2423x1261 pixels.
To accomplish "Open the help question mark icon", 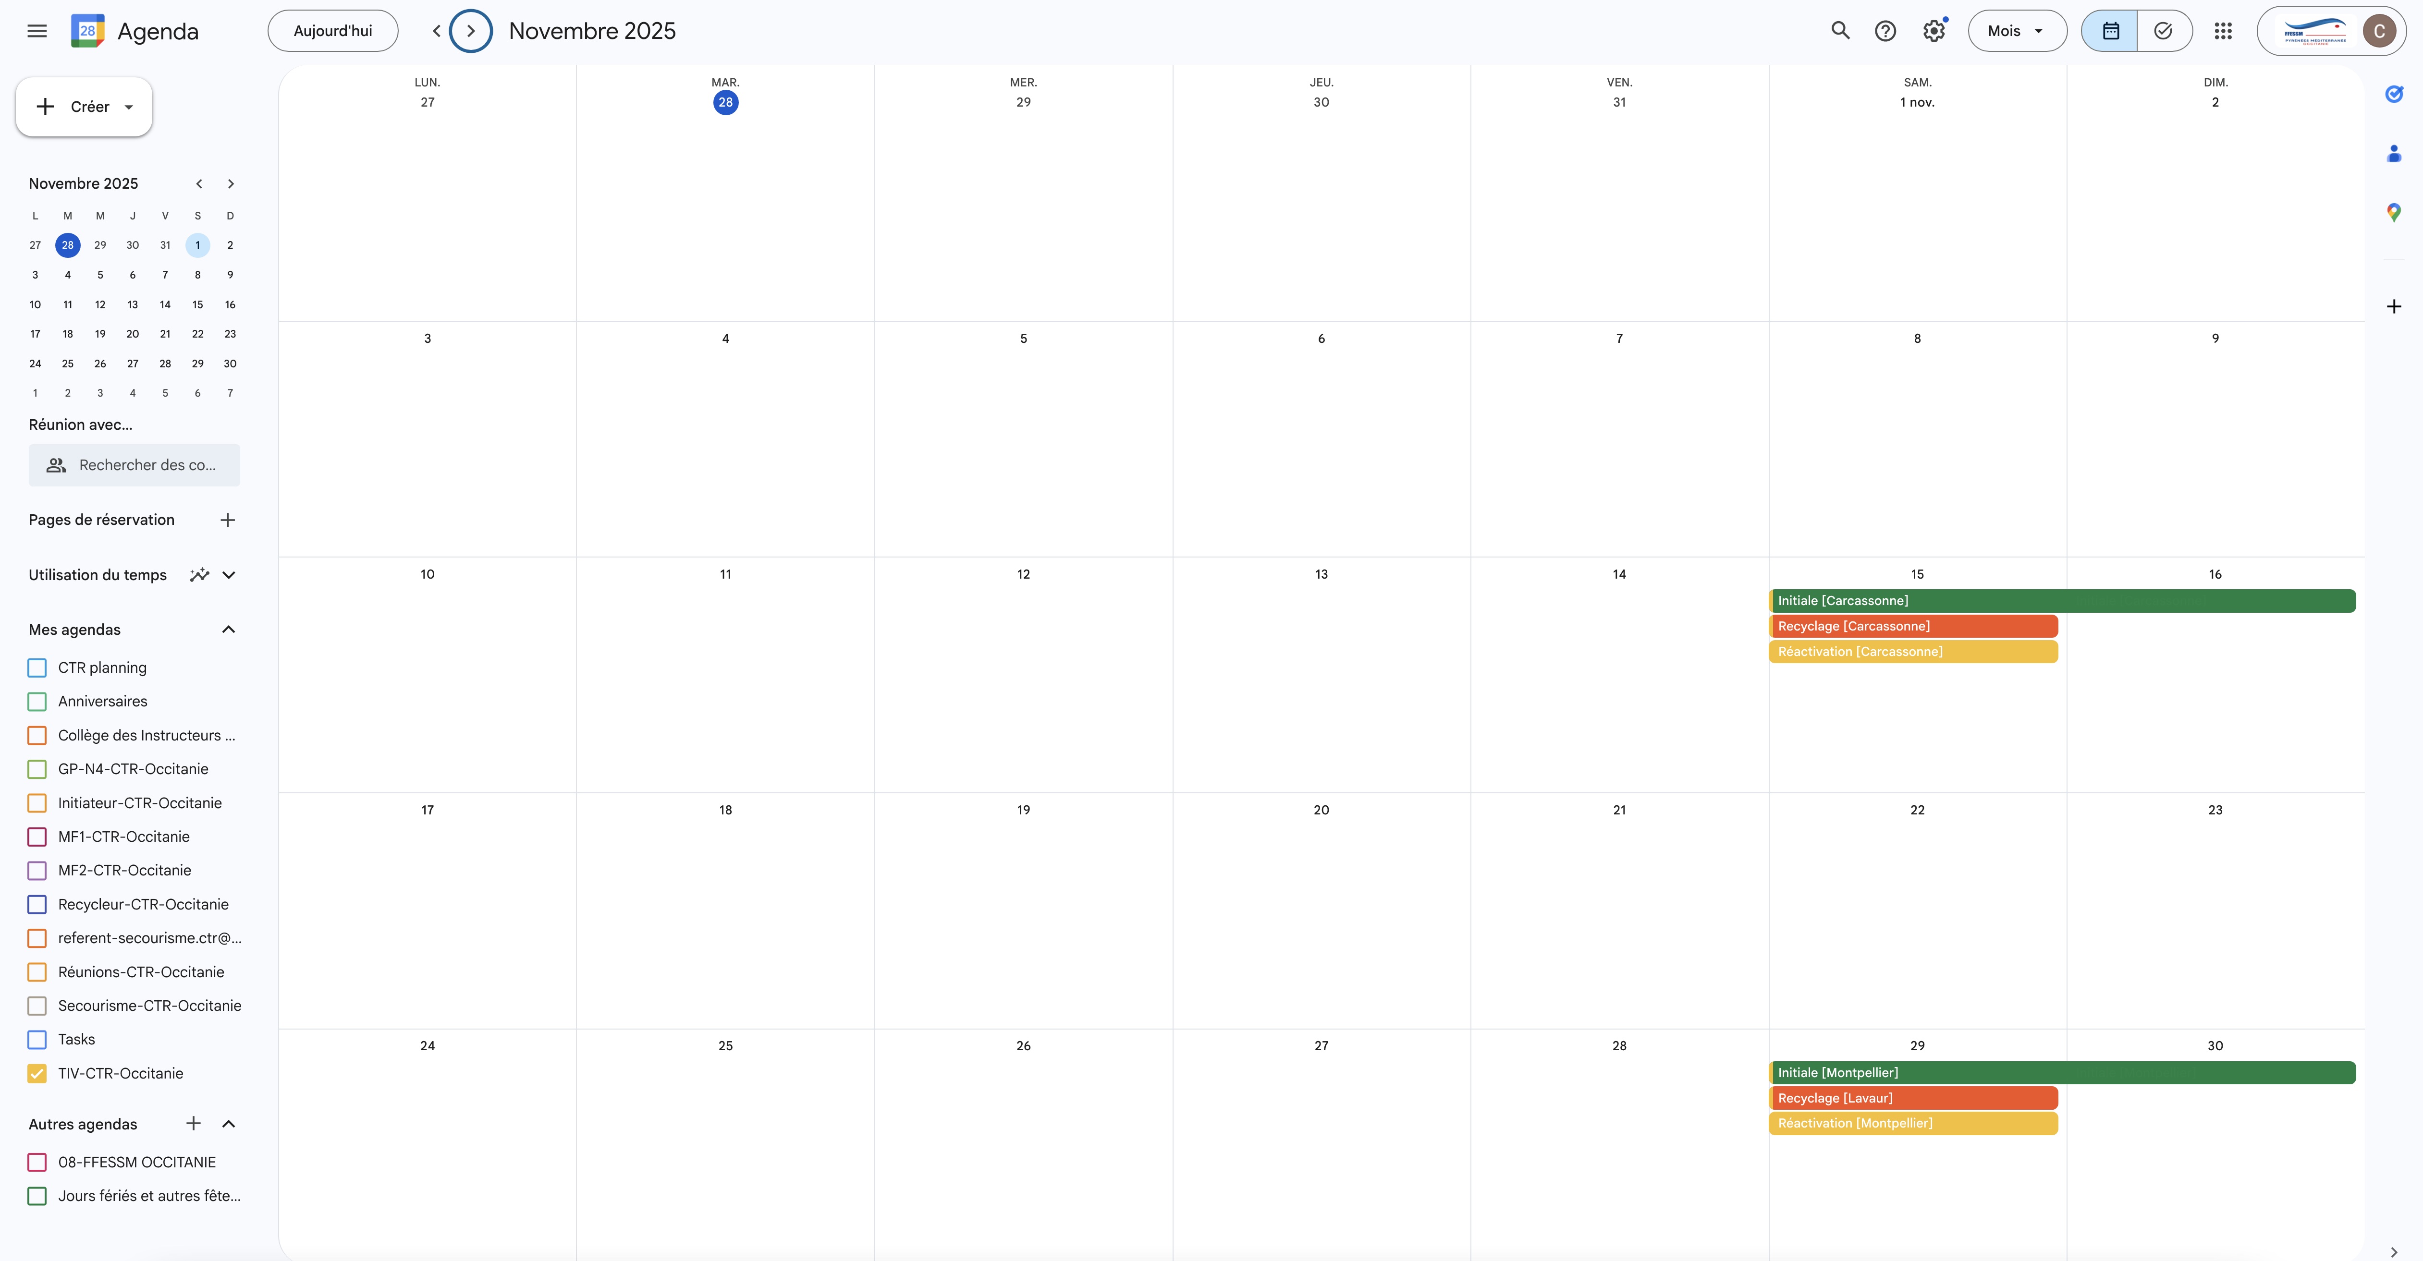I will [1885, 31].
